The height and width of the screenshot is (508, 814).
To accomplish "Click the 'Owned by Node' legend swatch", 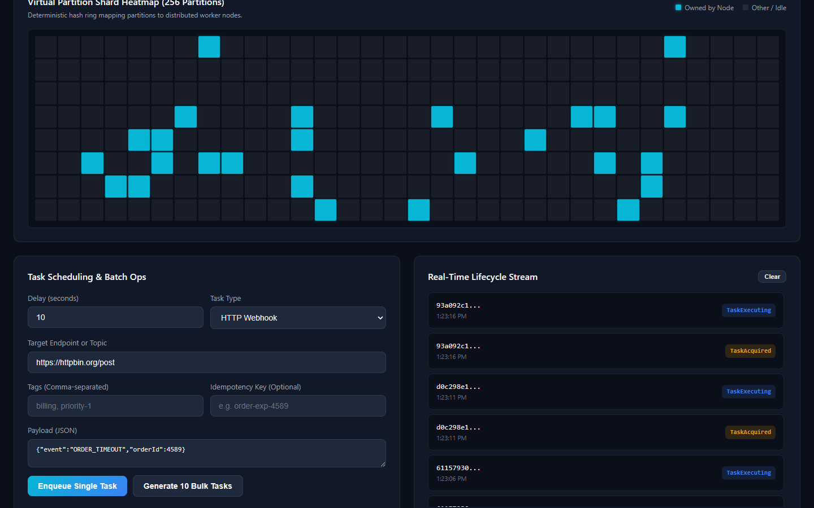I will click(x=678, y=7).
